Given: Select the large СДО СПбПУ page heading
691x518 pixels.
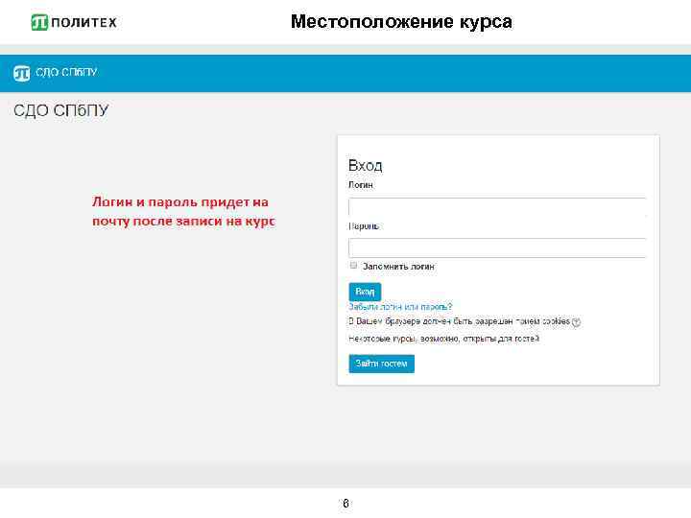Looking at the screenshot, I should click(x=60, y=110).
